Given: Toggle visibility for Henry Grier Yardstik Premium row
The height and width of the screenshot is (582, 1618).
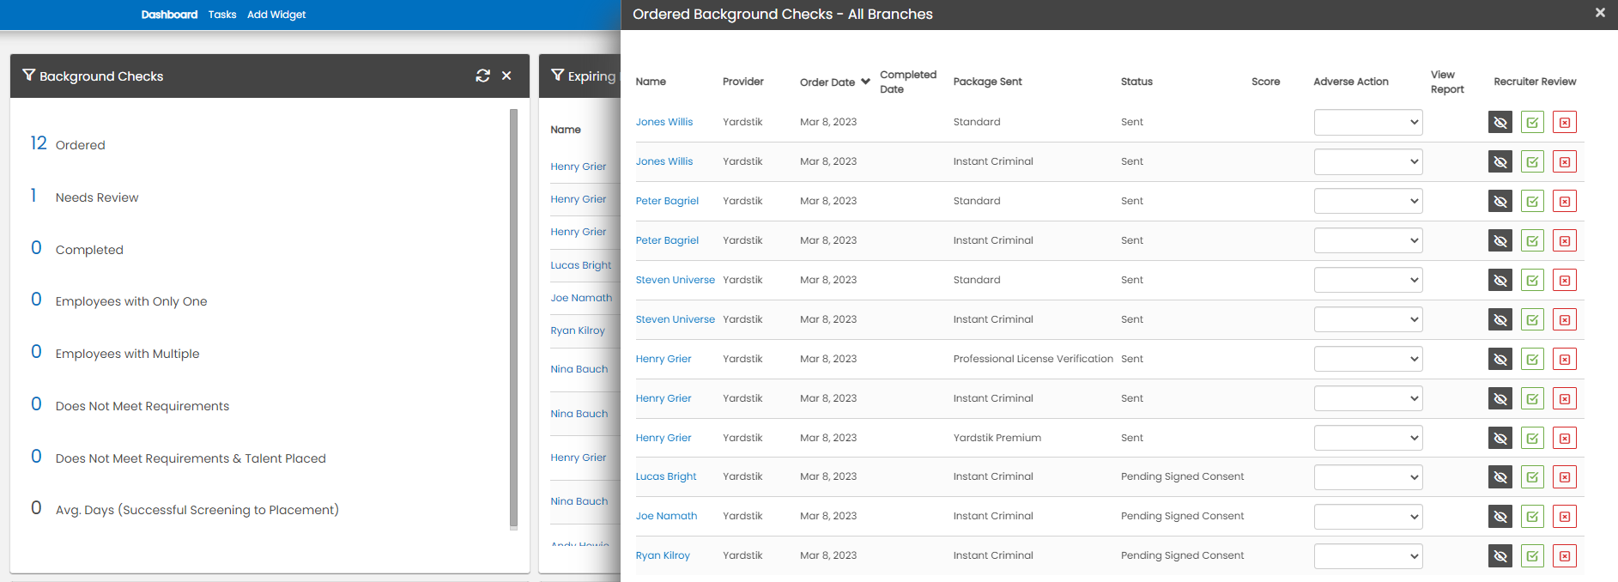Looking at the screenshot, I should coord(1500,438).
